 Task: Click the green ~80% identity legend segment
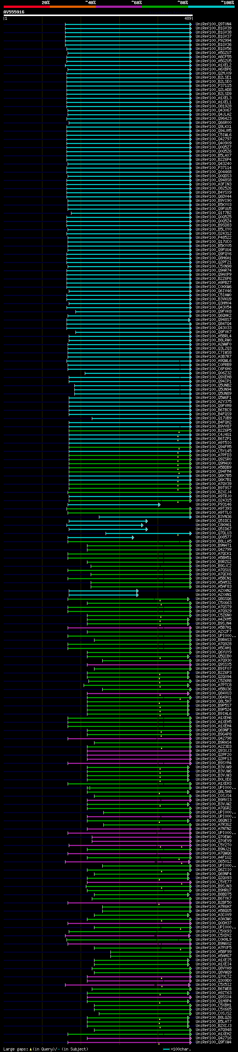pyautogui.click(x=165, y=7)
